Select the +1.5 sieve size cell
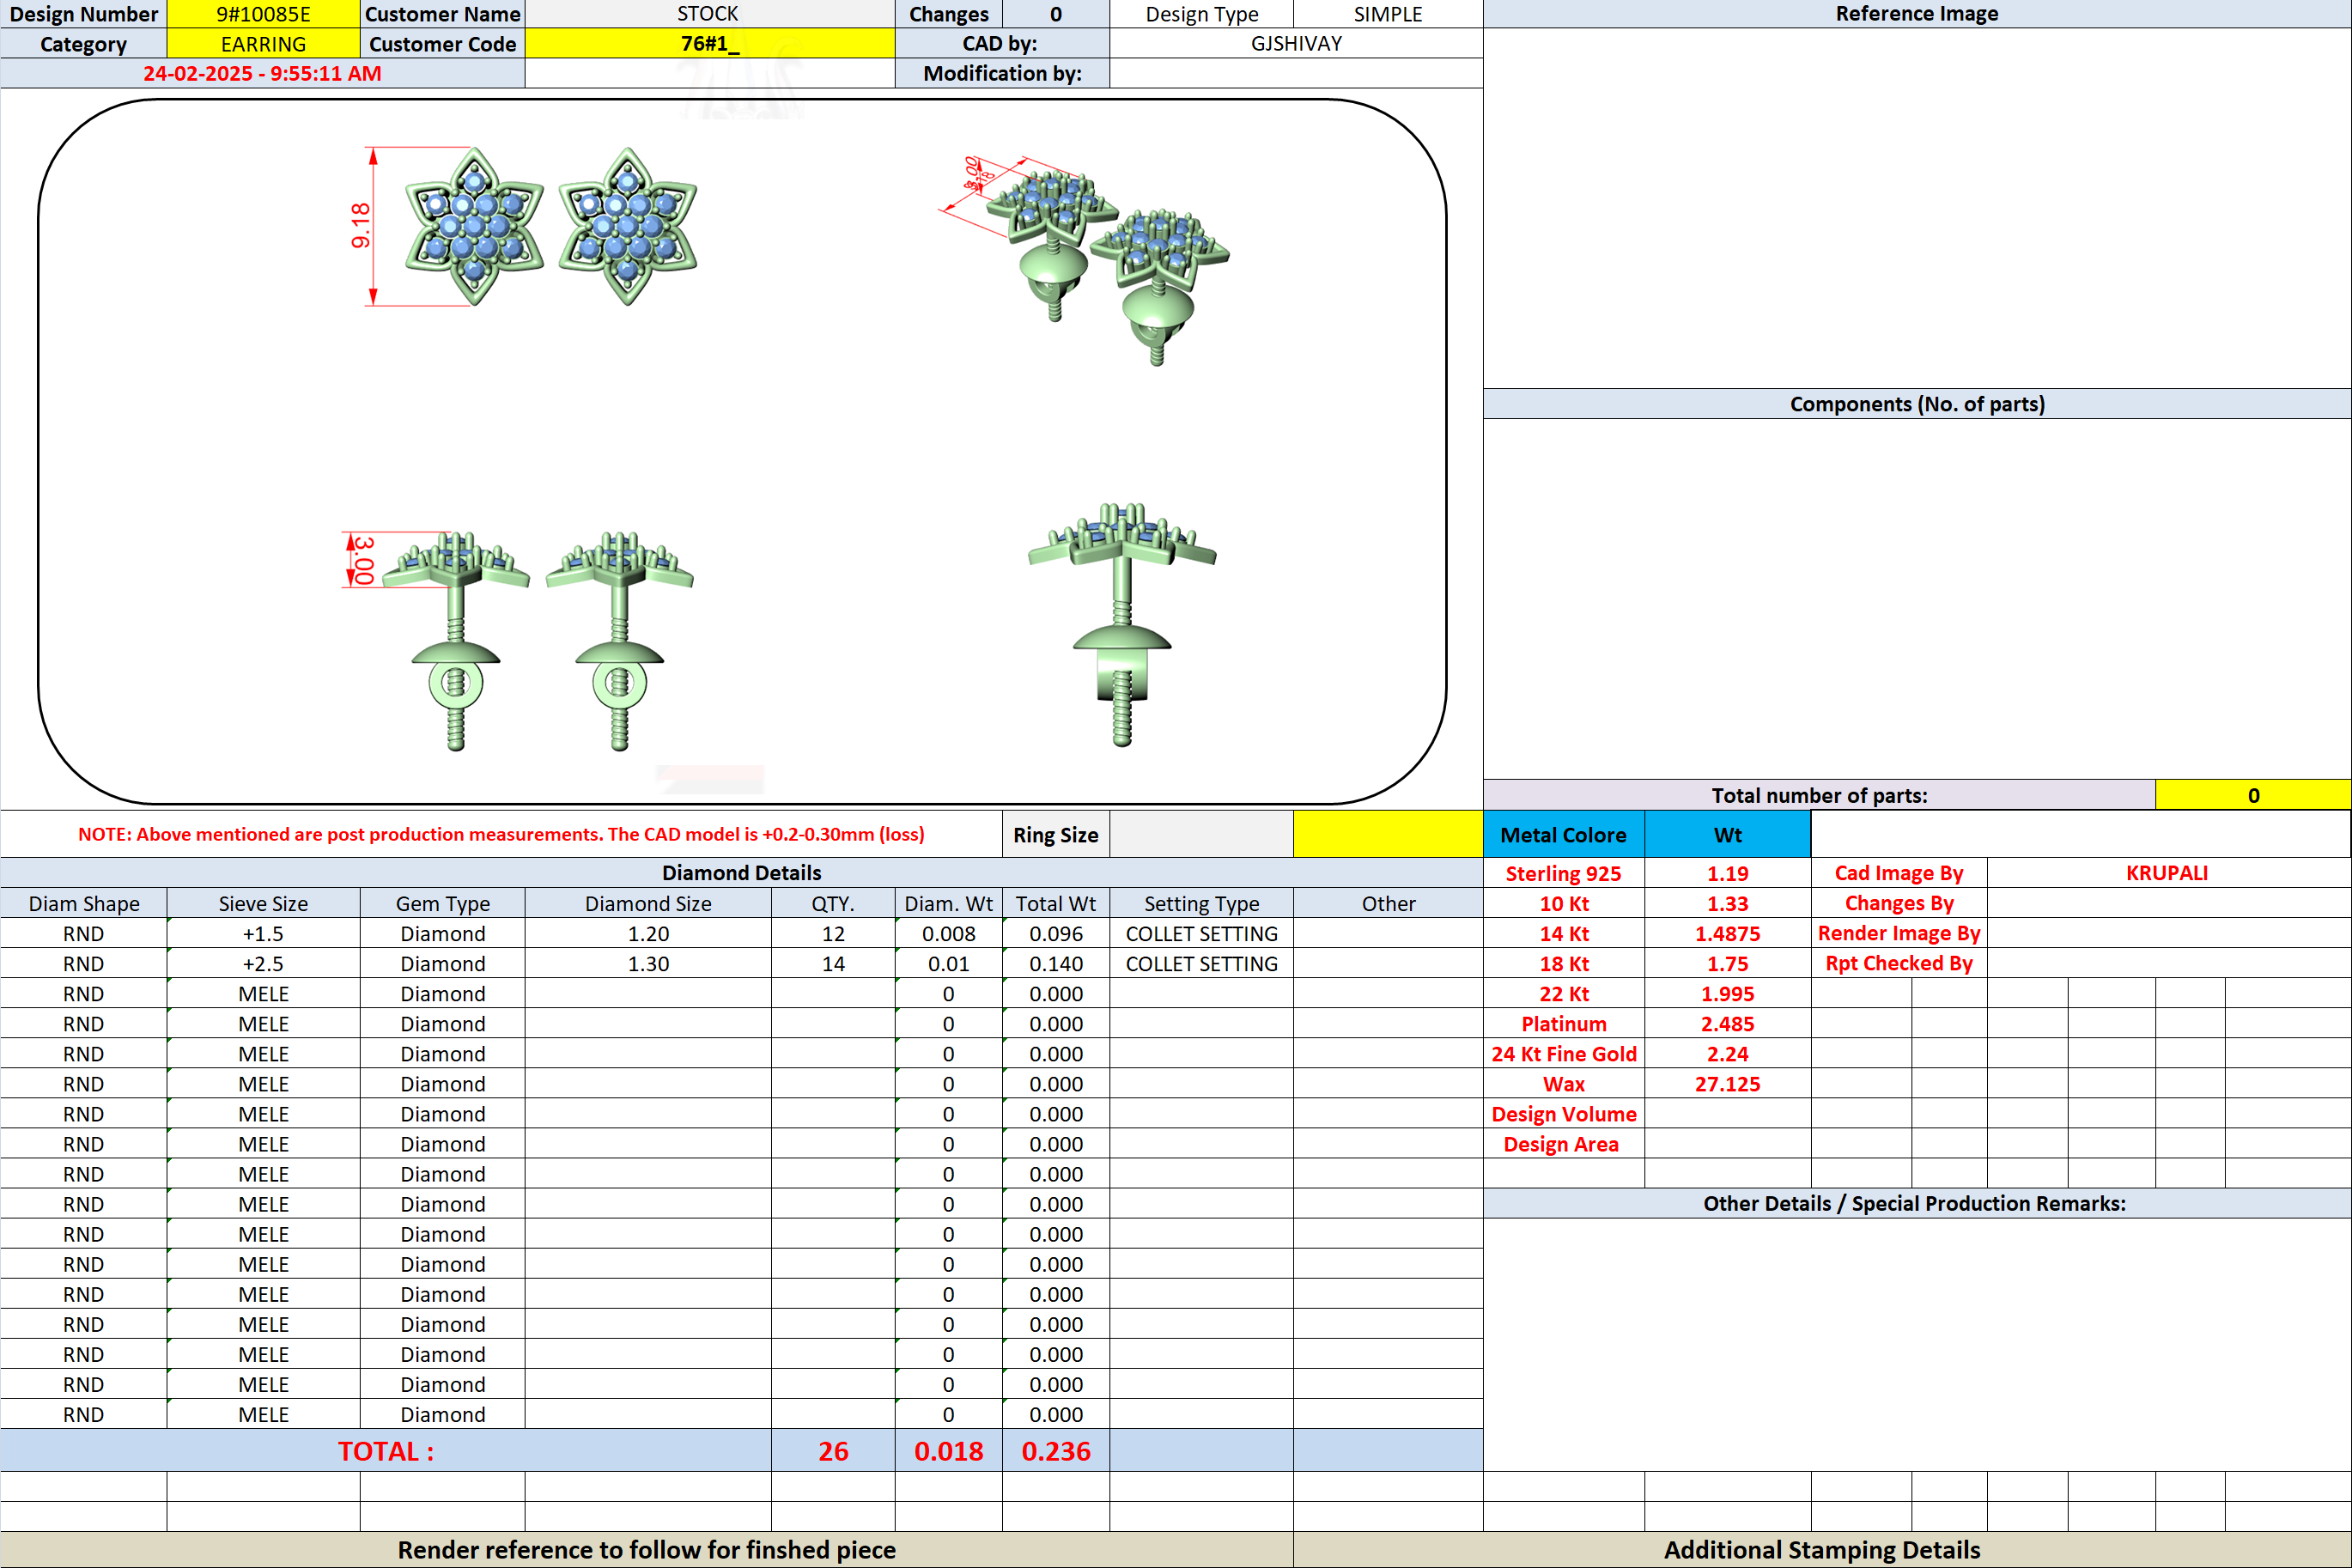 [x=263, y=933]
